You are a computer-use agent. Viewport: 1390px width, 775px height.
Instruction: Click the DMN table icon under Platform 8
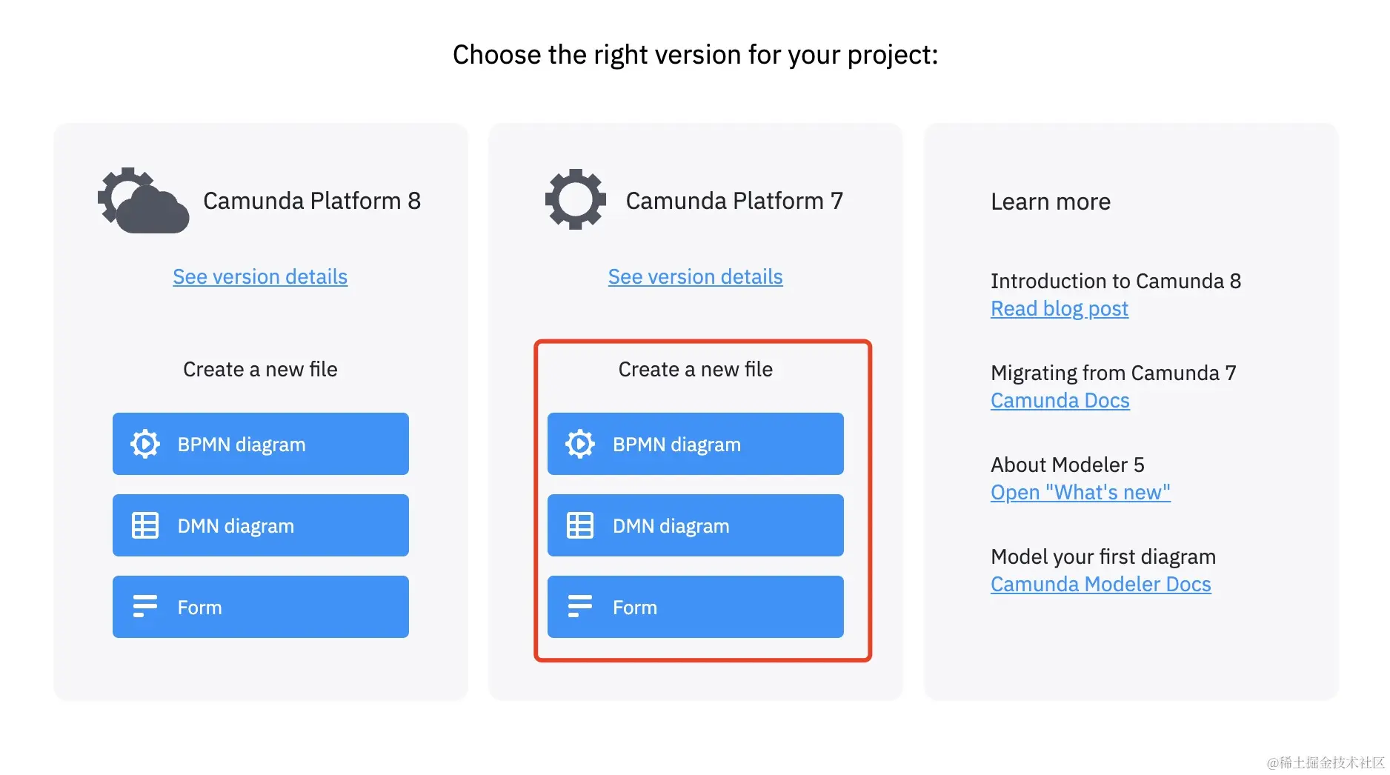pos(145,525)
